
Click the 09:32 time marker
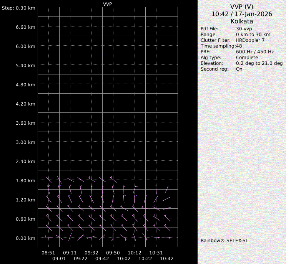[x=91, y=253]
